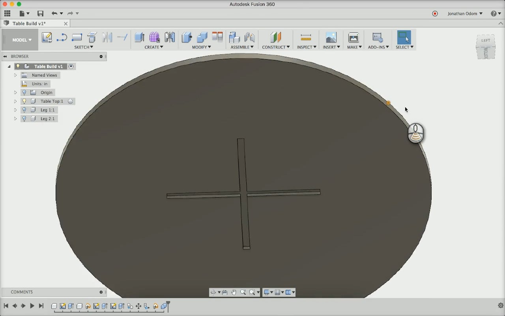505x316 pixels.
Task: Click the red record button icon
Action: pyautogui.click(x=435, y=13)
